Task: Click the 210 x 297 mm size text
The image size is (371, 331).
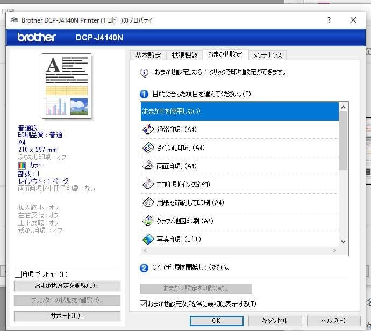Action: coord(38,150)
